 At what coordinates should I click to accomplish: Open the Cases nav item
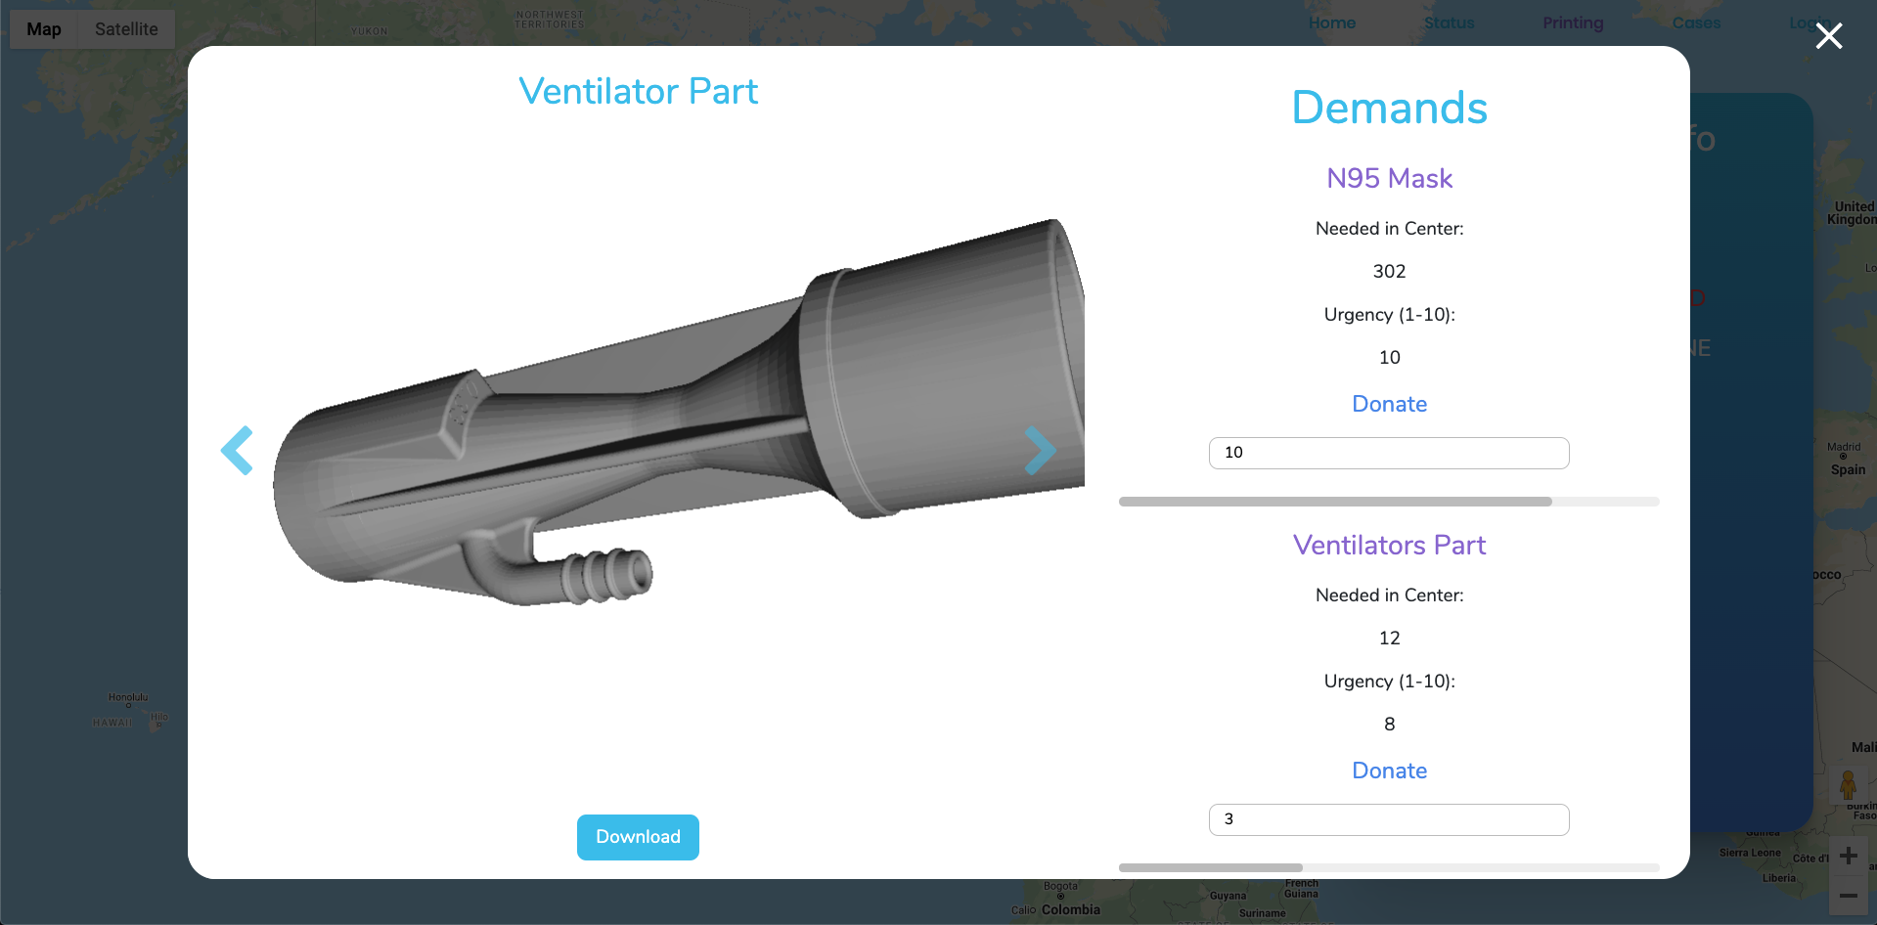[1696, 22]
